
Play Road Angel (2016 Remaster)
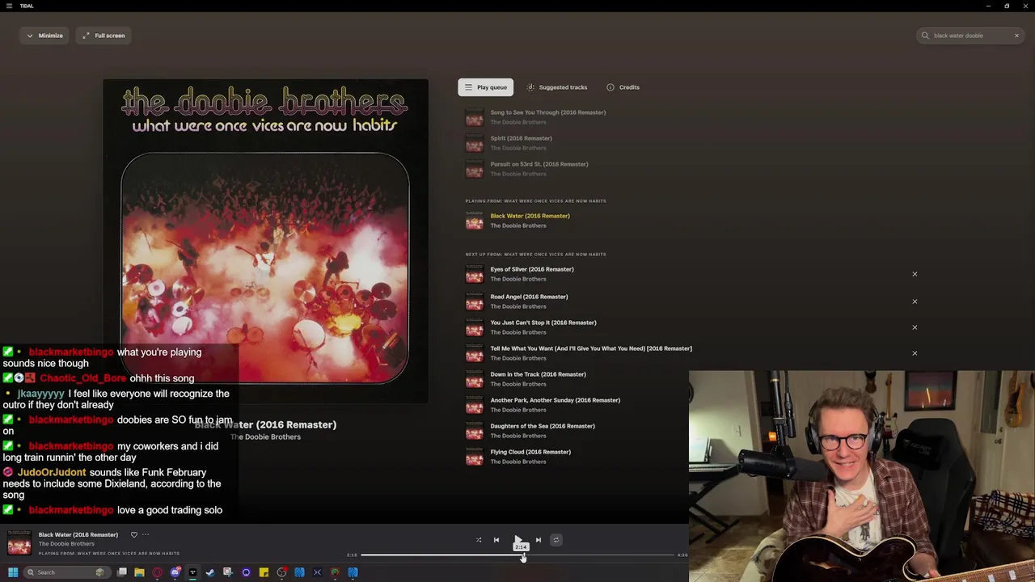tap(529, 297)
